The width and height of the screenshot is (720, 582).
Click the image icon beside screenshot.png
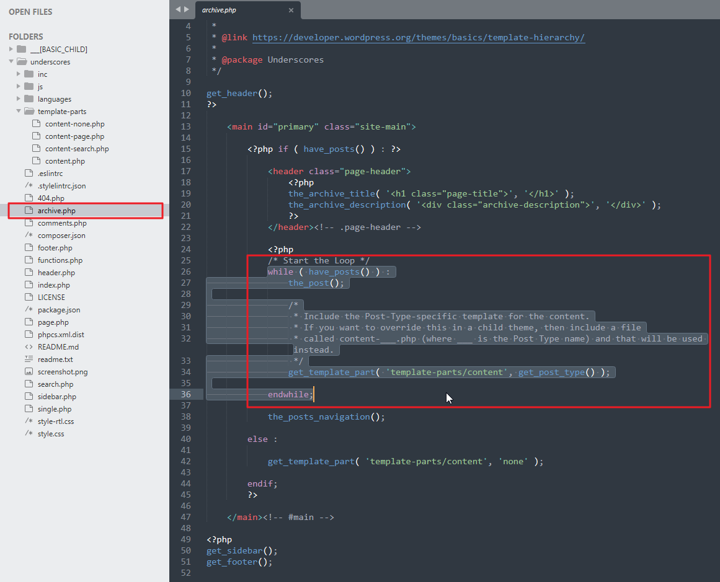(29, 371)
